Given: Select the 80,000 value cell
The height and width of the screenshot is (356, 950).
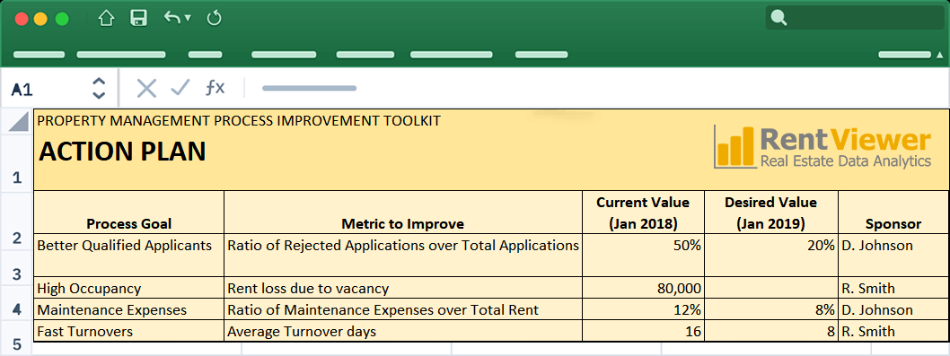Looking at the screenshot, I should tap(643, 288).
